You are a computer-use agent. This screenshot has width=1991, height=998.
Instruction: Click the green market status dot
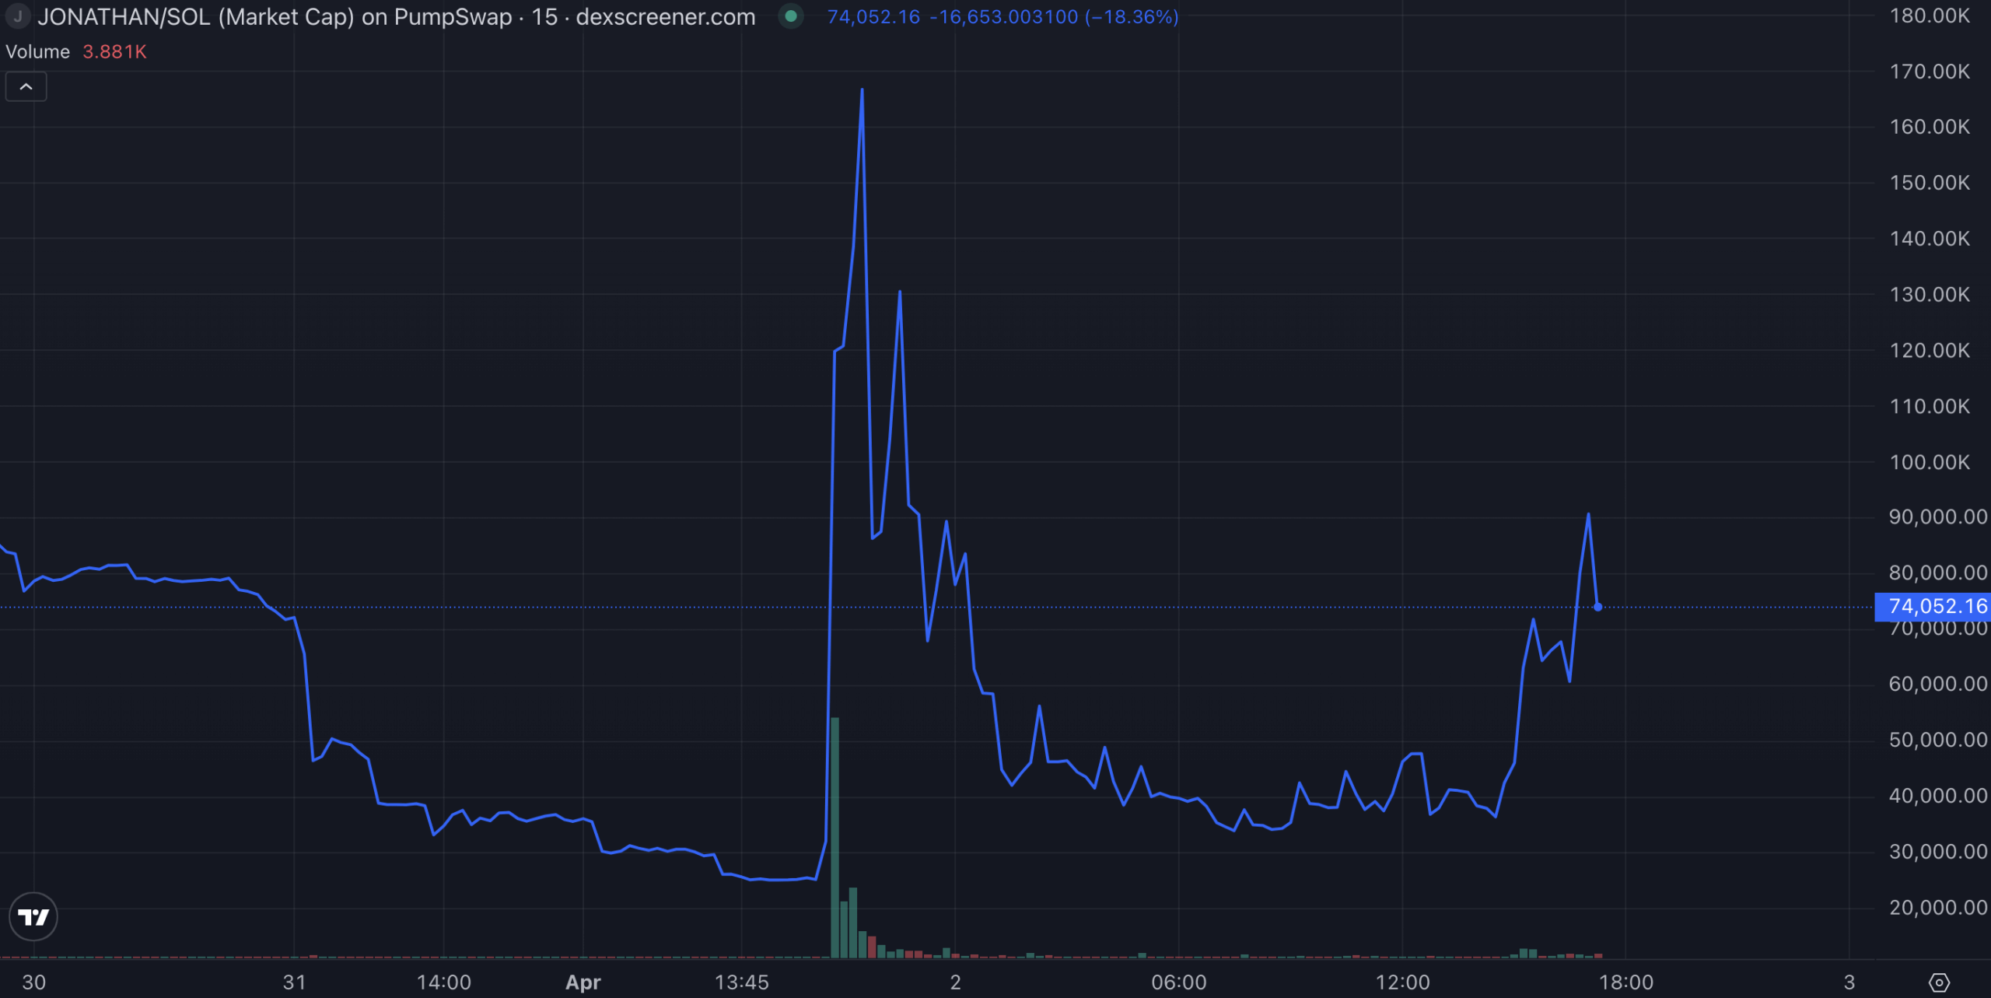(791, 16)
